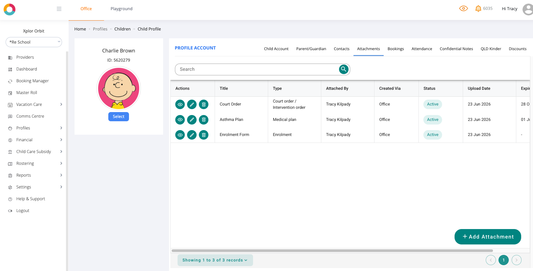Go to Children breadcrumb link

pyautogui.click(x=122, y=29)
